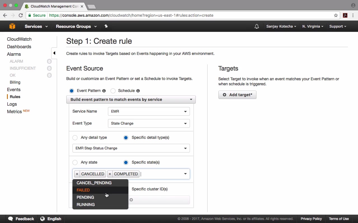Open the notifications bell
The image size is (358, 223).
click(256, 26)
